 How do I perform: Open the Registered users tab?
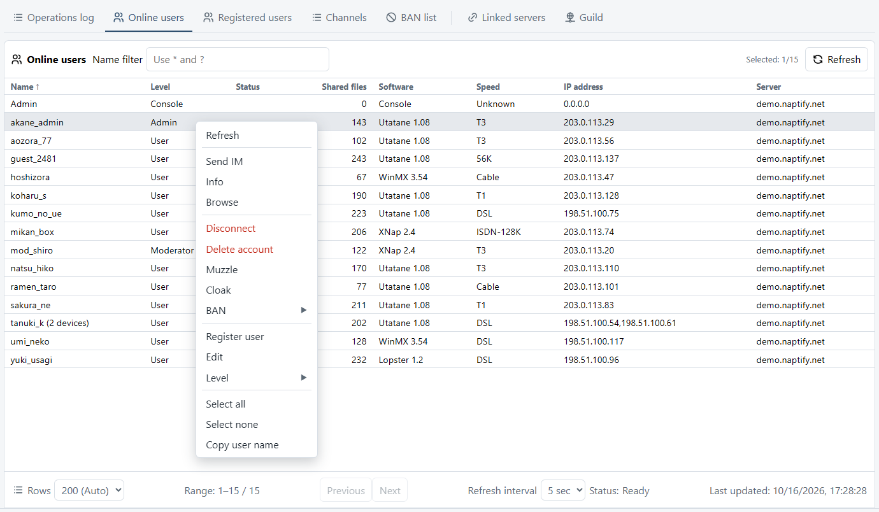[x=248, y=18]
